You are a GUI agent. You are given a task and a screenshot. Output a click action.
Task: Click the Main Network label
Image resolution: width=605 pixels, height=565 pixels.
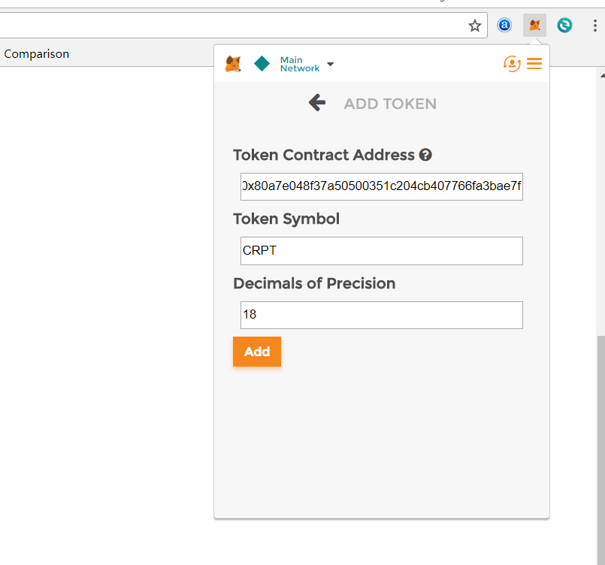pyautogui.click(x=299, y=64)
